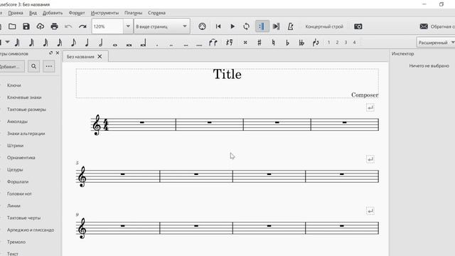
Task: Toggle the double sharp accidental
Action: click(245, 43)
